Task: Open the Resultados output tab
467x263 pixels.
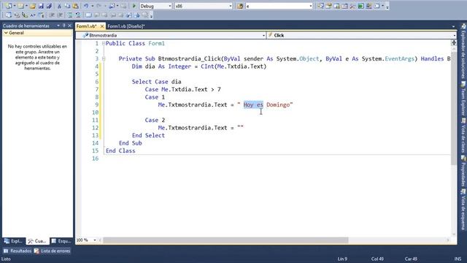Action: [x=18, y=251]
